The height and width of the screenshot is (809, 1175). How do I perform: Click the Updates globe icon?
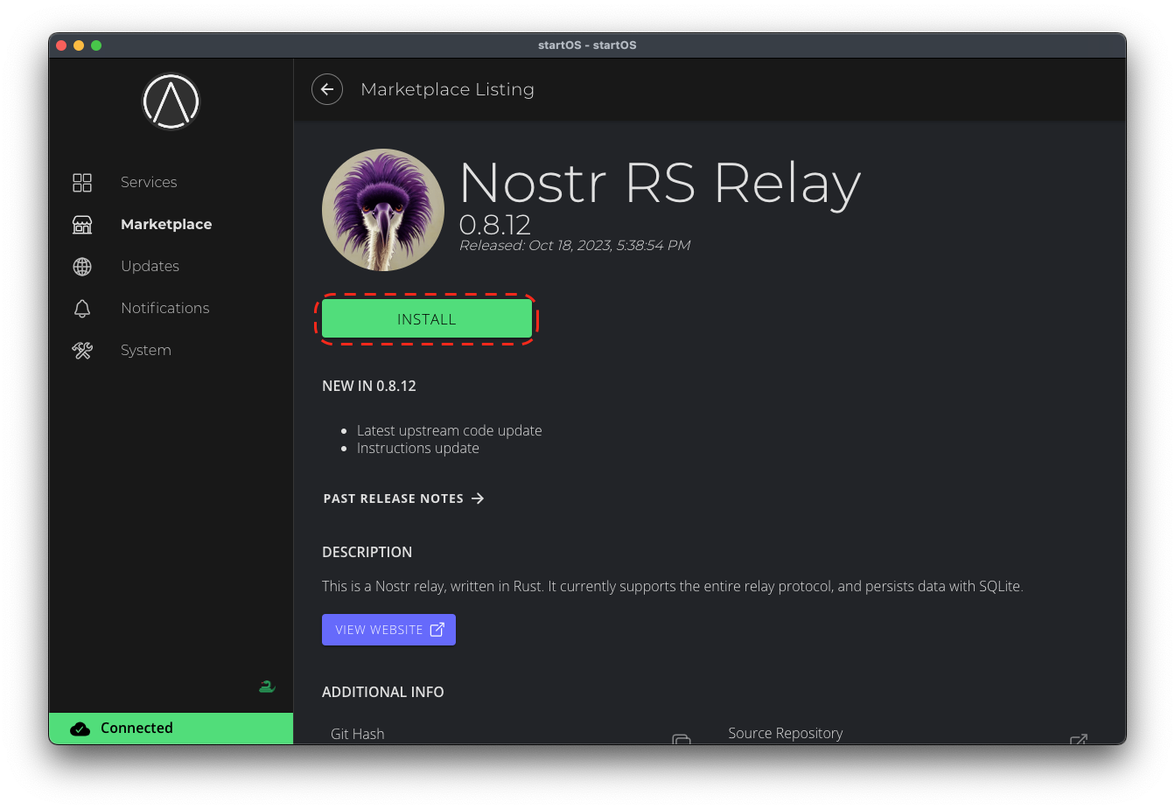tap(81, 266)
